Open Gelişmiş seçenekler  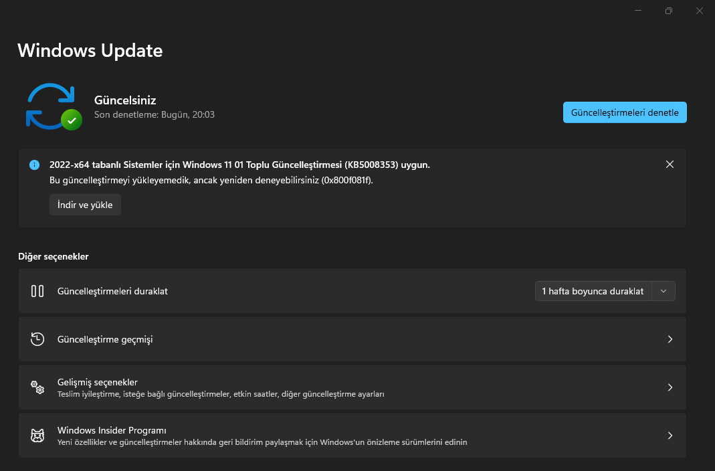pyautogui.click(x=352, y=387)
